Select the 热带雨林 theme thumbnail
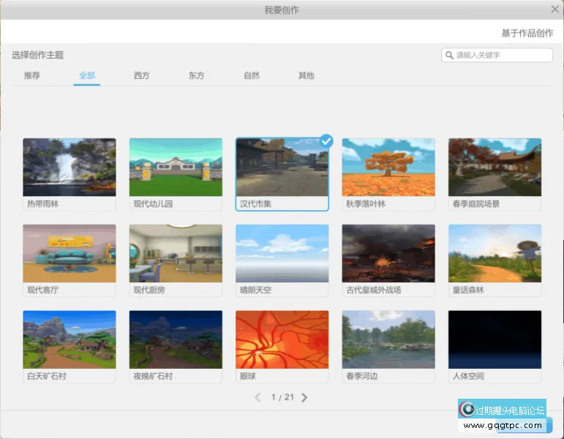 pos(69,168)
